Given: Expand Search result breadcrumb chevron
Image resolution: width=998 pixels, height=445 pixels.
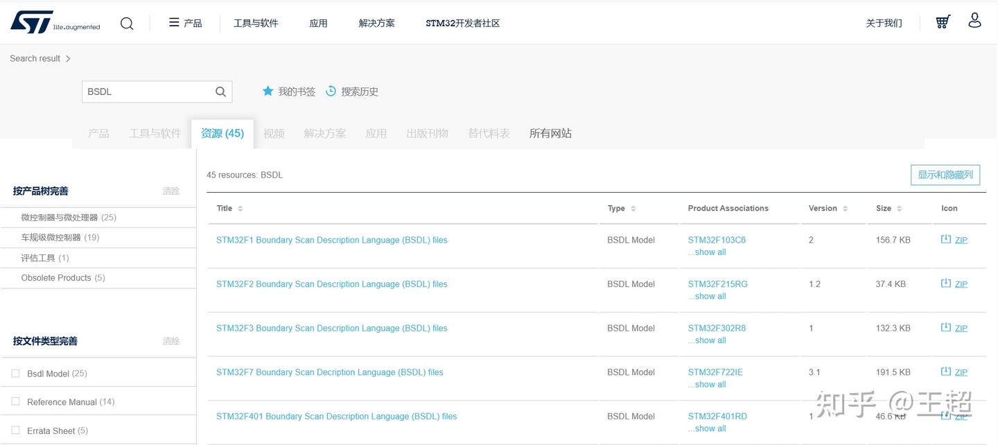Looking at the screenshot, I should [x=68, y=59].
